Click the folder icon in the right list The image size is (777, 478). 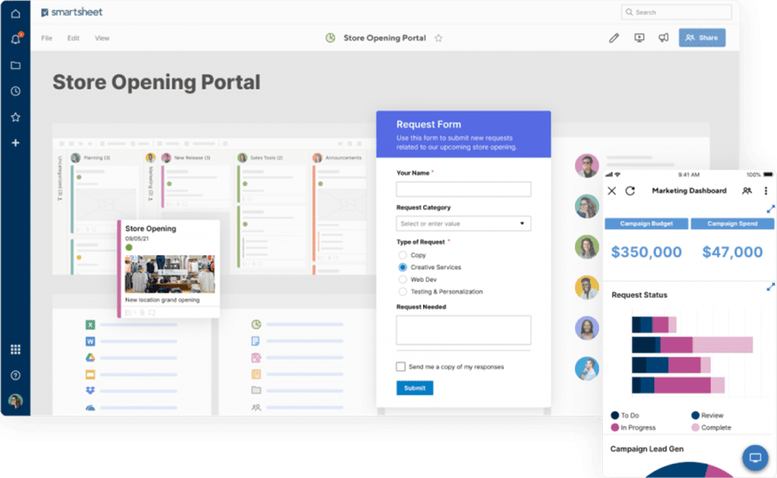pyautogui.click(x=256, y=390)
